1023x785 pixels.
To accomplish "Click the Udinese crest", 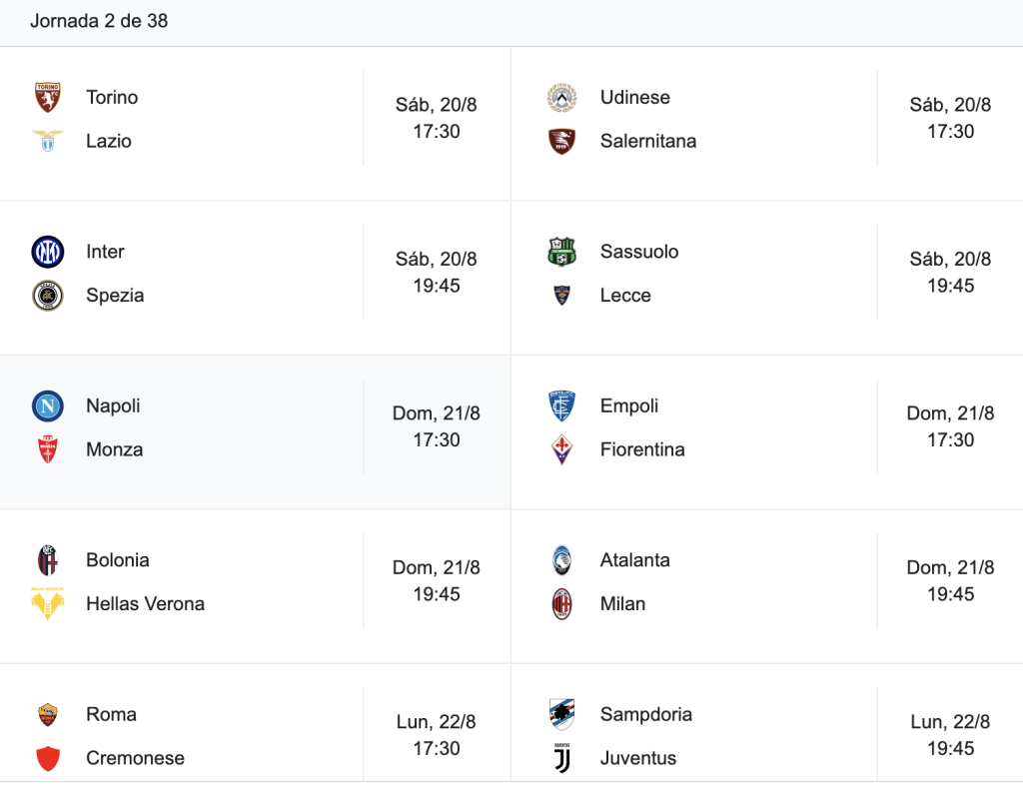I will 561,97.
